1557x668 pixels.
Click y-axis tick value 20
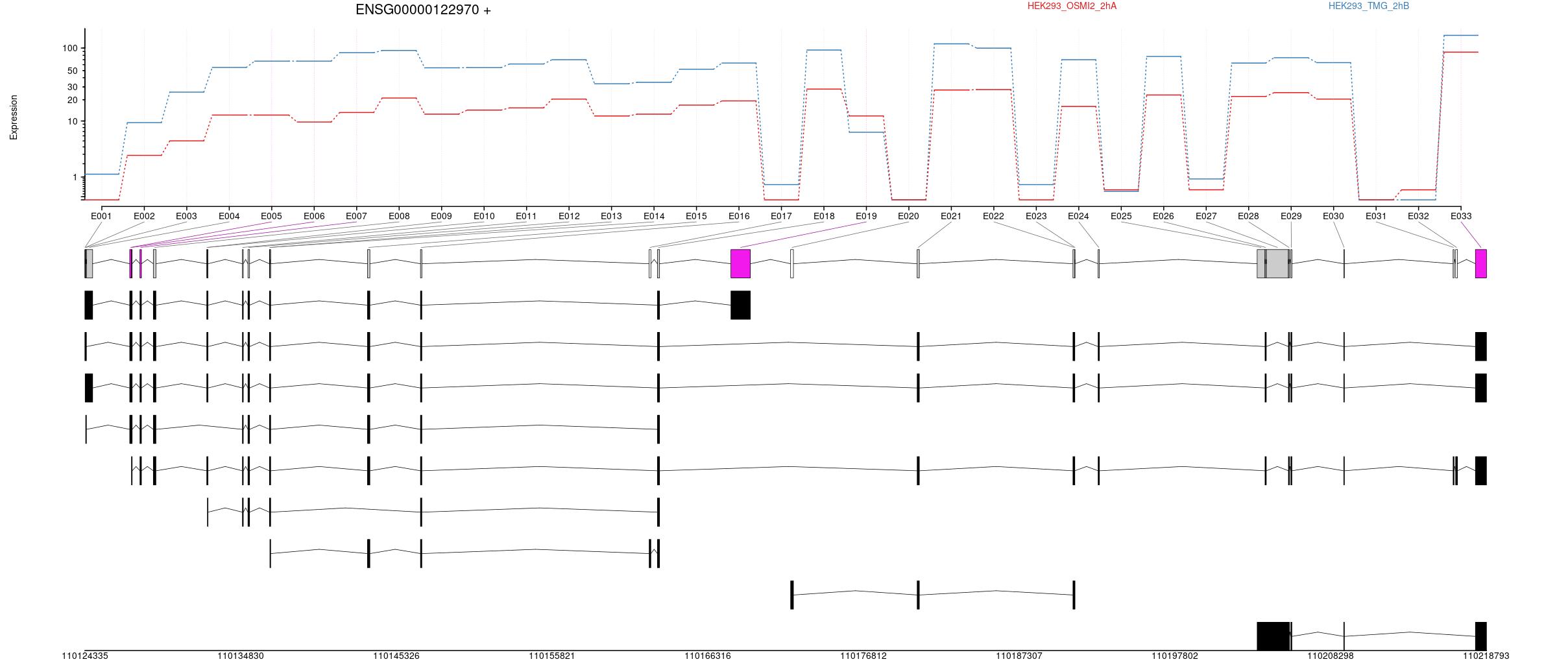point(72,101)
